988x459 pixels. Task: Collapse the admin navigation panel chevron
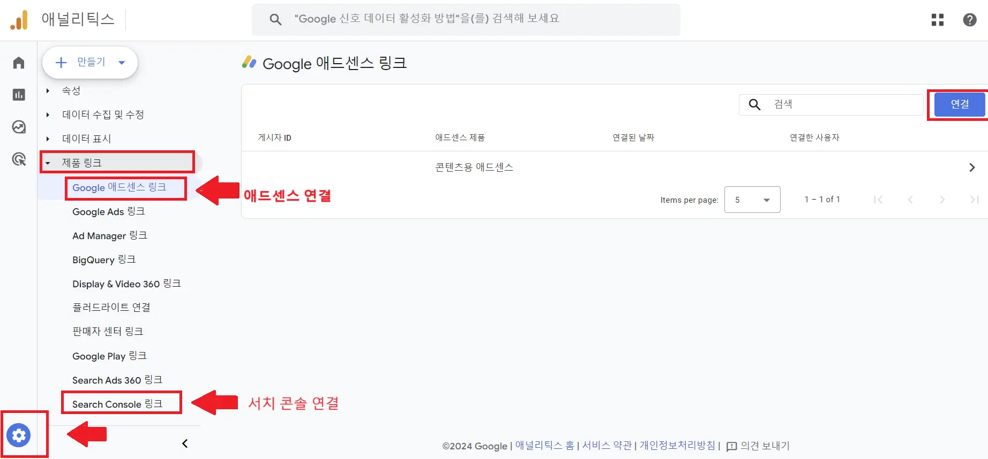pyautogui.click(x=185, y=443)
